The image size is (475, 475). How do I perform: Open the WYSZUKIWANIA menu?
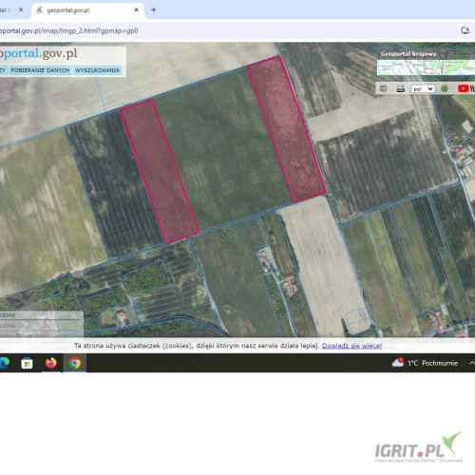97,70
